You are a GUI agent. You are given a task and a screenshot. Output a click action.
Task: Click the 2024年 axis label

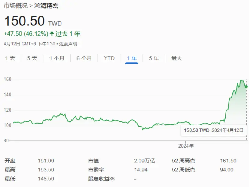click(x=186, y=146)
